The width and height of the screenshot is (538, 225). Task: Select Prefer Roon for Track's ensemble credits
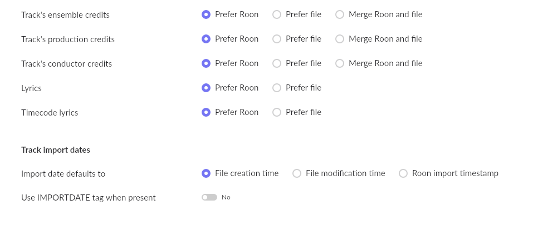(206, 15)
